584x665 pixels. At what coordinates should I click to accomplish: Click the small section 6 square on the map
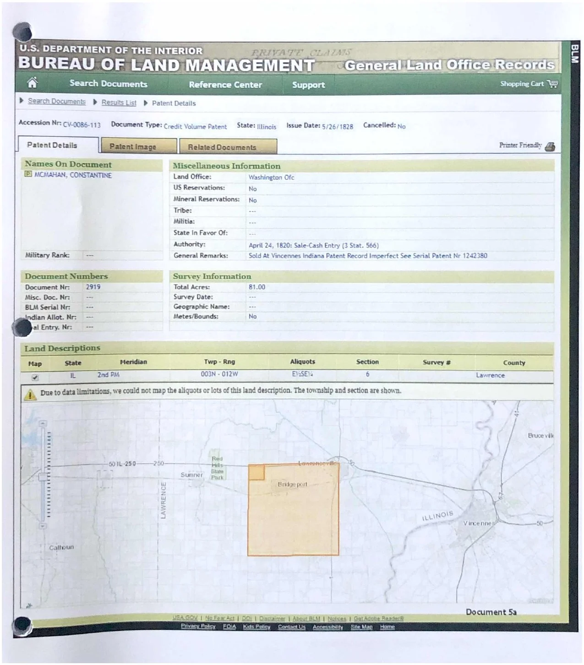coord(257,472)
